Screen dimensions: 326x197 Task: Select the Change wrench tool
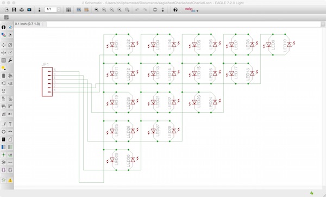tap(10, 60)
